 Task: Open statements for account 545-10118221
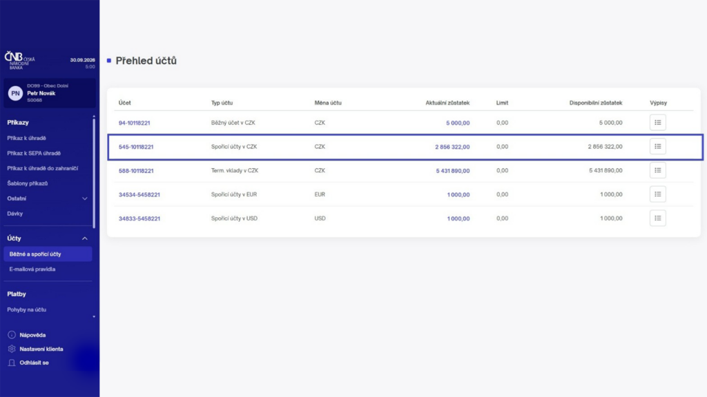click(658, 146)
